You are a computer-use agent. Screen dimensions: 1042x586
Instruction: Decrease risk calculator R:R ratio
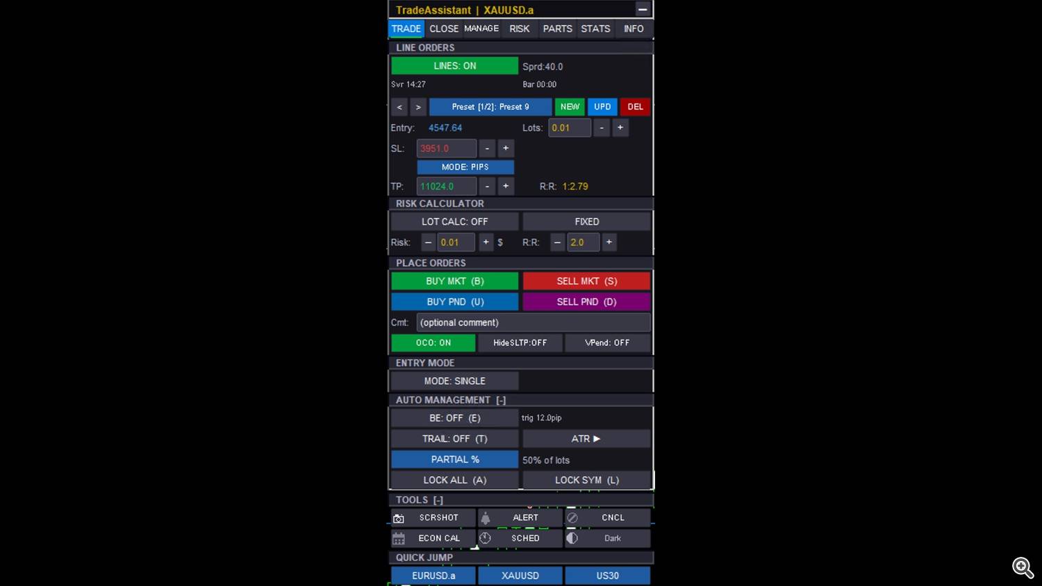[557, 242]
